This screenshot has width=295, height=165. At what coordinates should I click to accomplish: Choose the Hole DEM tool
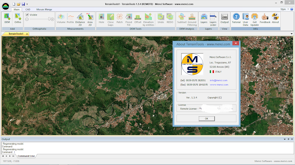pyautogui.click(x=102, y=18)
